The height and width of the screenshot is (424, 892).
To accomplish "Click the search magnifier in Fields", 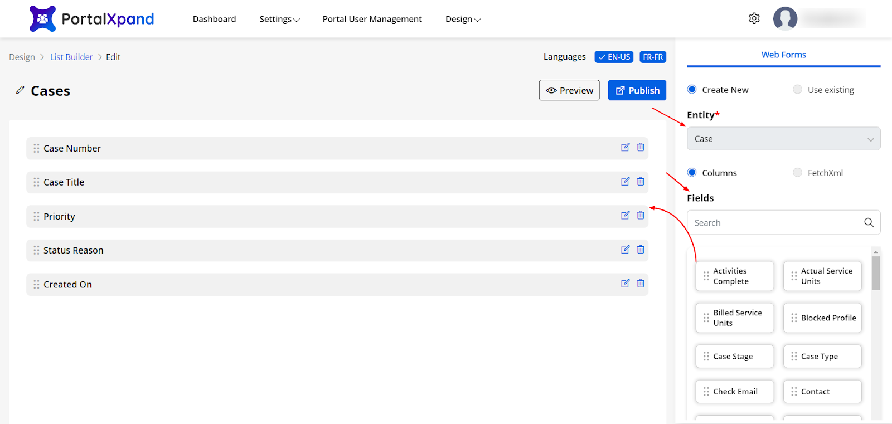I will (869, 222).
